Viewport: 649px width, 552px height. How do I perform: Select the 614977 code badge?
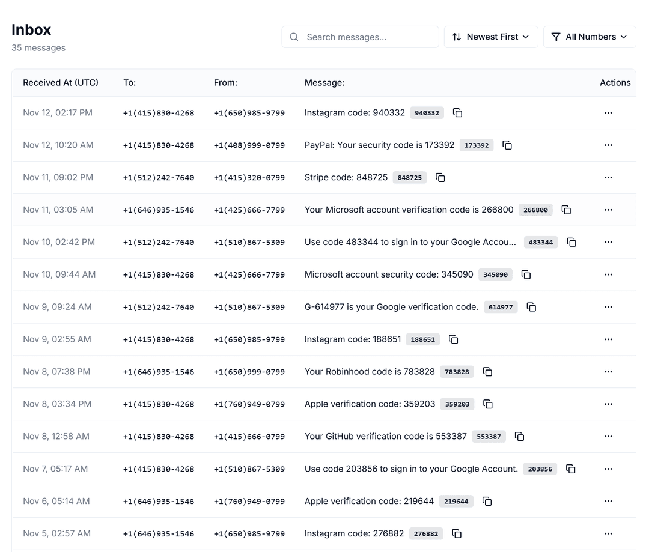point(501,306)
